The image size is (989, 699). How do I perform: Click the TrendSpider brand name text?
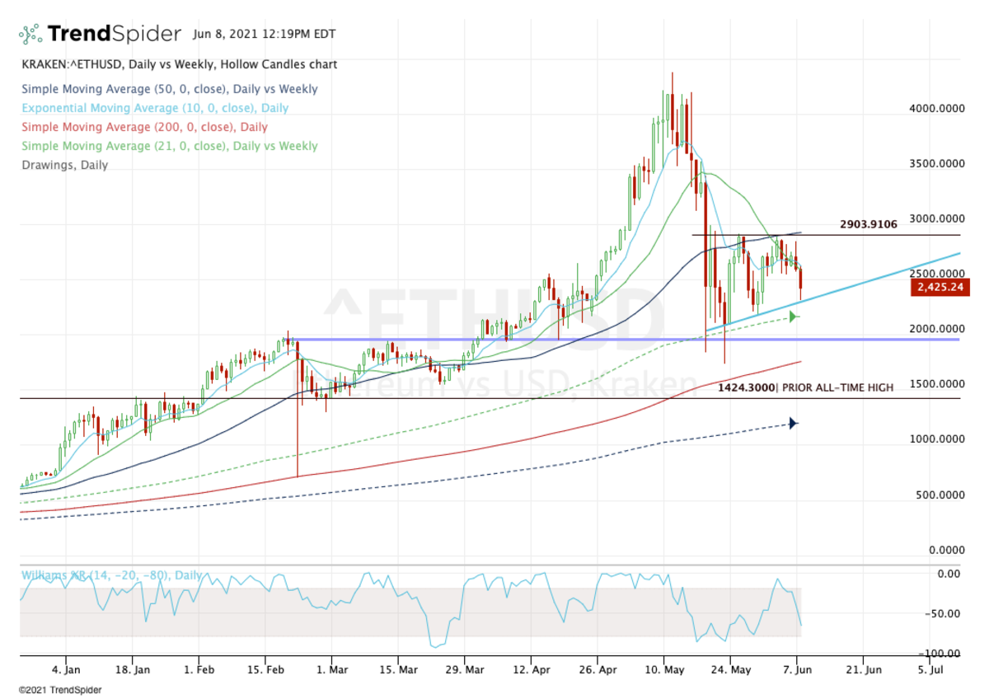point(114,34)
